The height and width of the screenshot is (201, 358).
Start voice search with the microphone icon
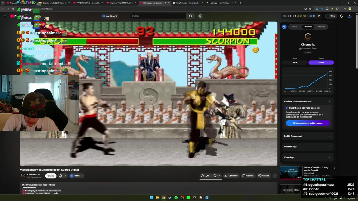200,16
